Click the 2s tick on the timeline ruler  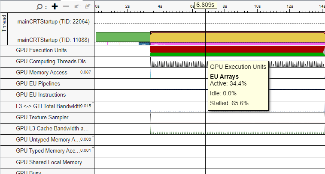point(128,6)
